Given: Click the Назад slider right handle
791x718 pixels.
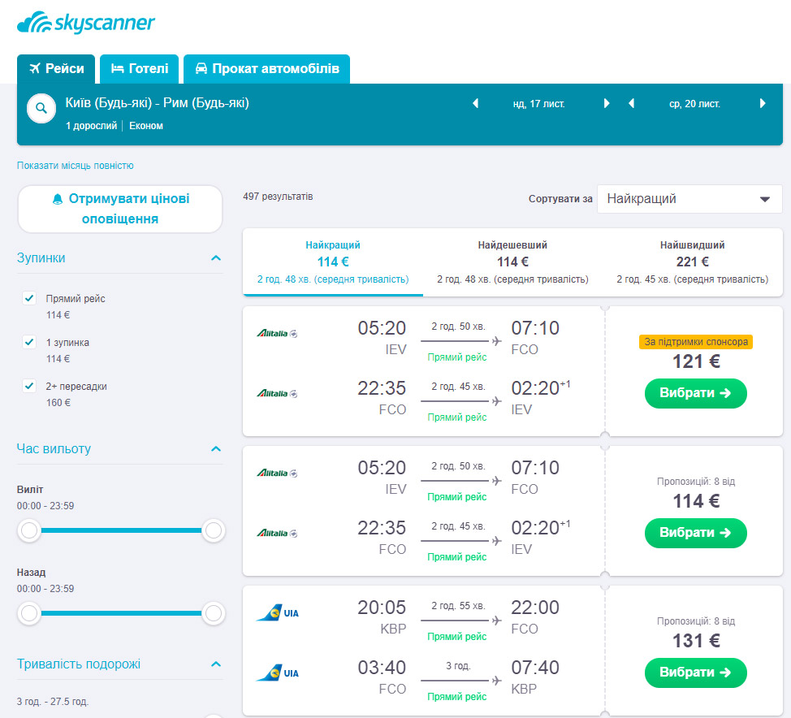Looking at the screenshot, I should (x=214, y=613).
